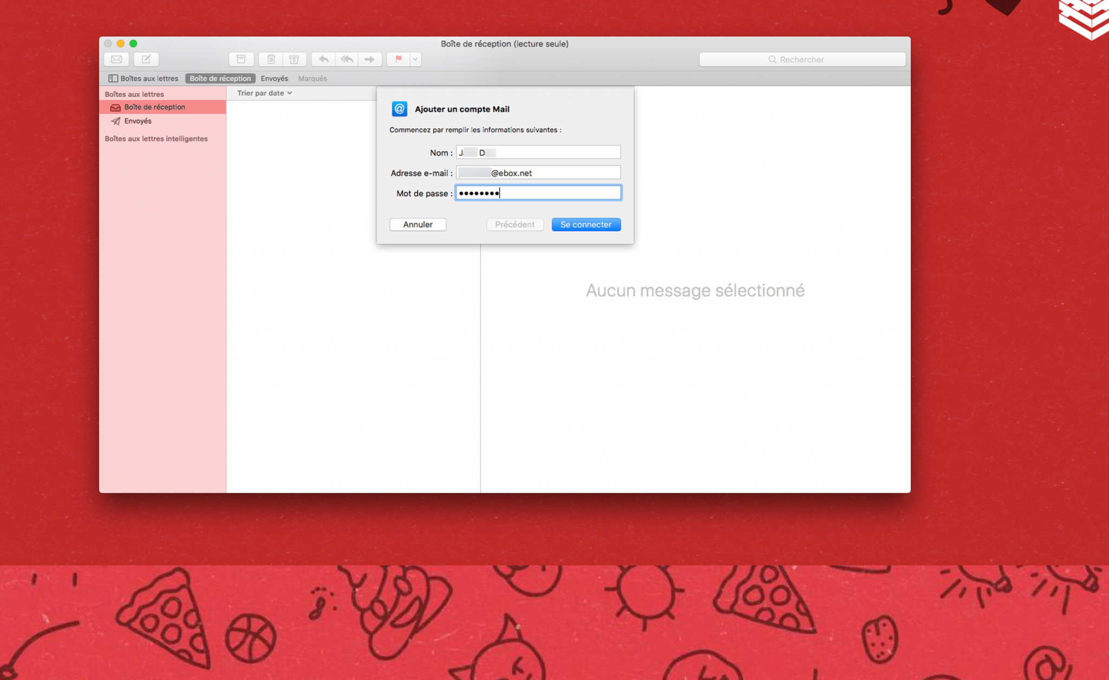
Task: Open the Trier par date sort menu
Action: [x=264, y=93]
